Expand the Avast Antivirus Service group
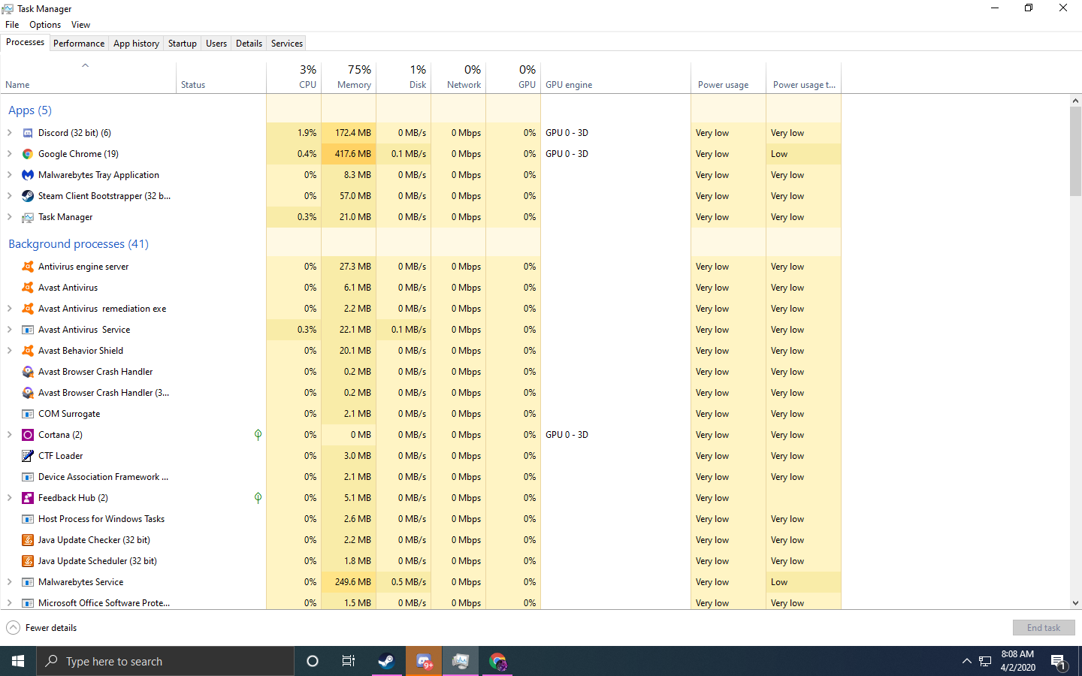1082x676 pixels. pyautogui.click(x=9, y=330)
